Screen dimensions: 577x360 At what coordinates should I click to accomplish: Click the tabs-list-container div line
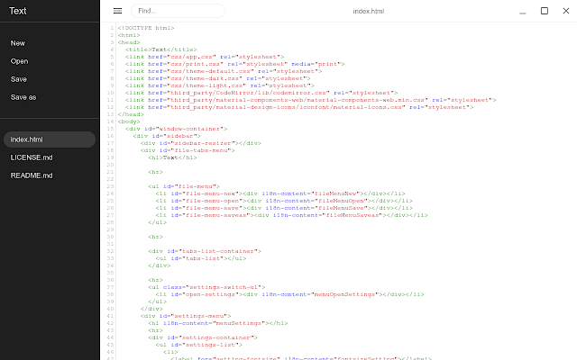205,251
